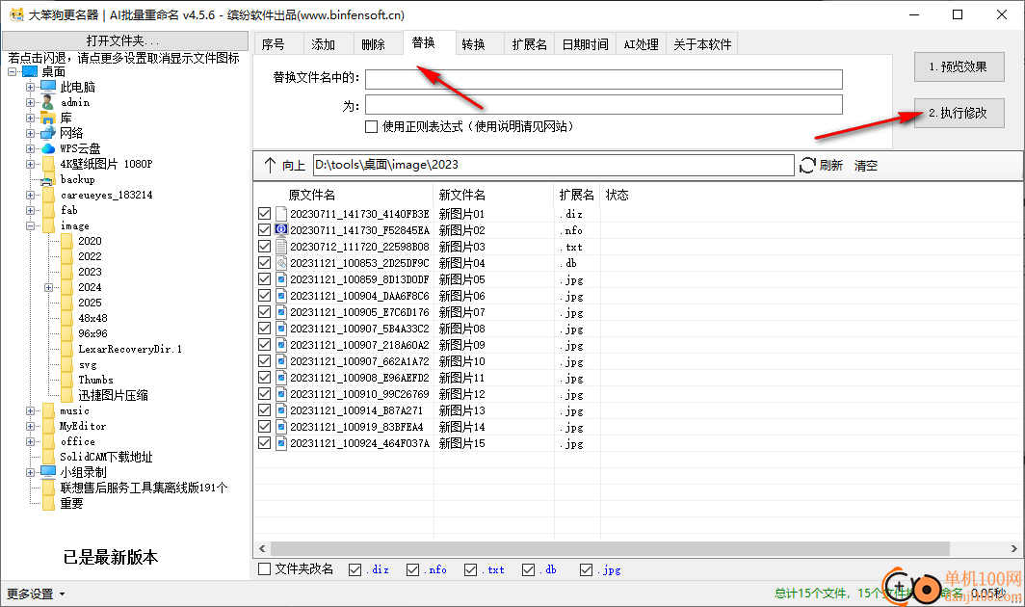This screenshot has height=607, width=1025.
Task: Collapse the 桌面 tree root
Action: point(13,71)
